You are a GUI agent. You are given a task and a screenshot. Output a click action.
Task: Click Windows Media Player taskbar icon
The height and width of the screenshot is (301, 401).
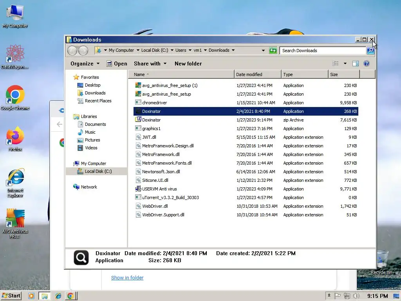[31, 296]
